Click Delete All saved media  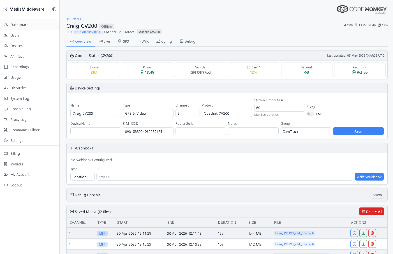371,211
